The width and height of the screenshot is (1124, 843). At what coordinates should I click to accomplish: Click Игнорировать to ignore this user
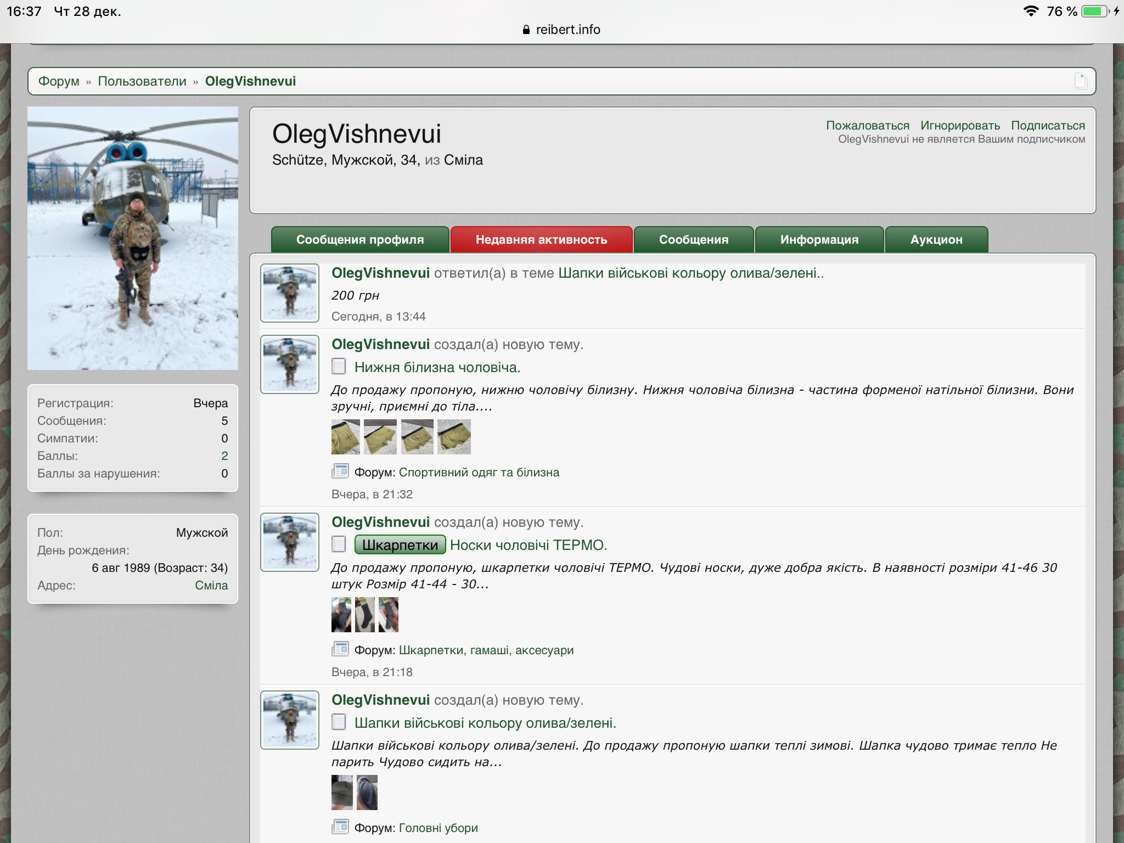point(960,126)
